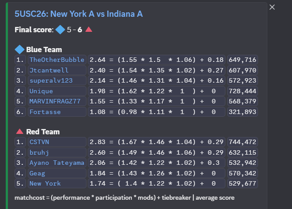Close the embed with the X icon
Viewport: 292px width, 209px height.
(272, 7)
